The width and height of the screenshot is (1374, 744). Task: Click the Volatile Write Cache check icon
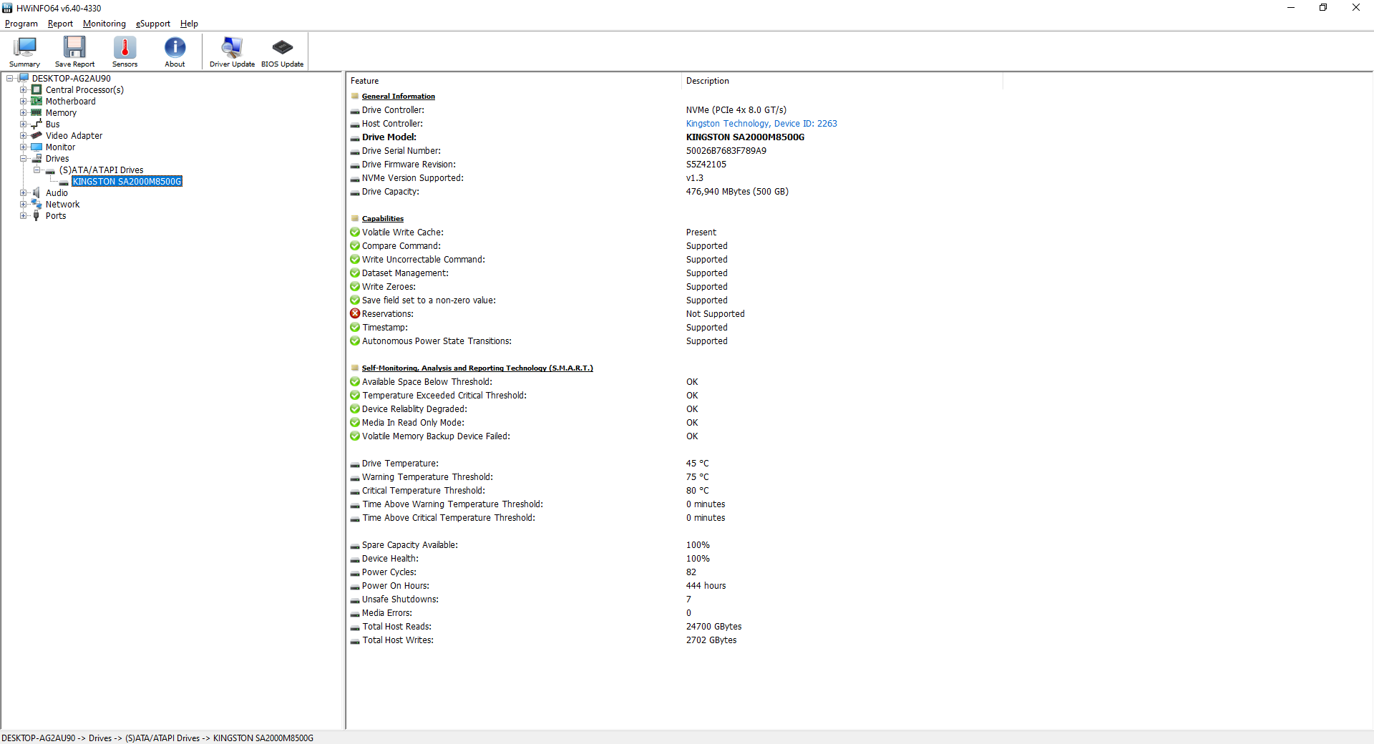point(355,232)
